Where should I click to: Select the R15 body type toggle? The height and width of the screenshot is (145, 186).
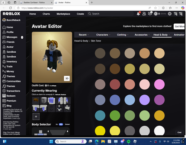click(61, 124)
